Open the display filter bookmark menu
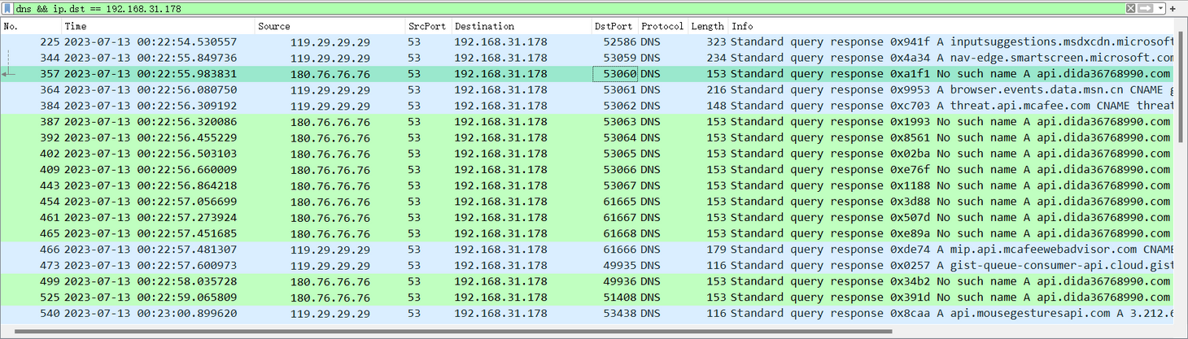This screenshot has width=1188, height=339. [7, 8]
